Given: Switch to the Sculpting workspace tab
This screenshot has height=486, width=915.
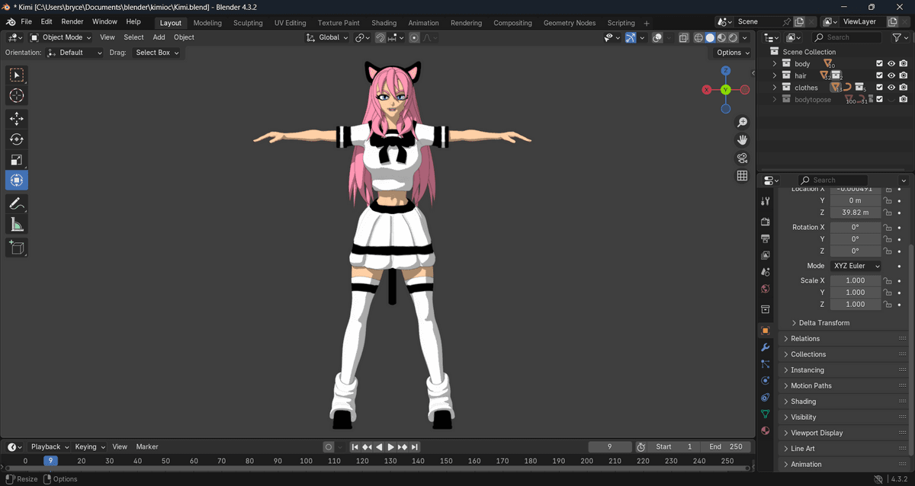Looking at the screenshot, I should point(248,23).
